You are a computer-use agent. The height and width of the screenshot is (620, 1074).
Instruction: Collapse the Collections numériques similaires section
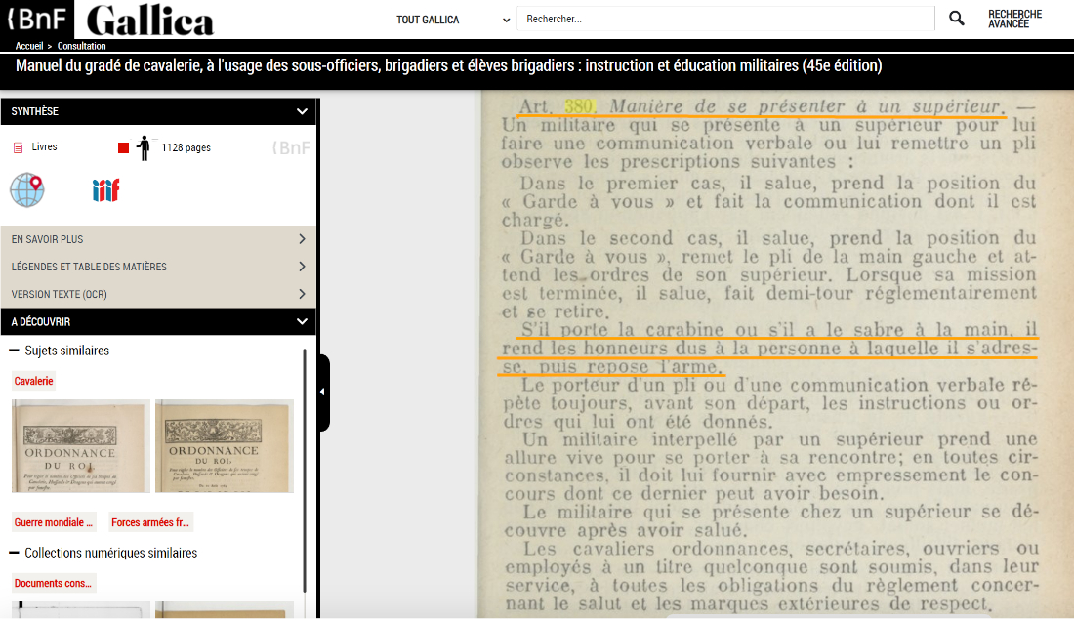click(x=15, y=553)
